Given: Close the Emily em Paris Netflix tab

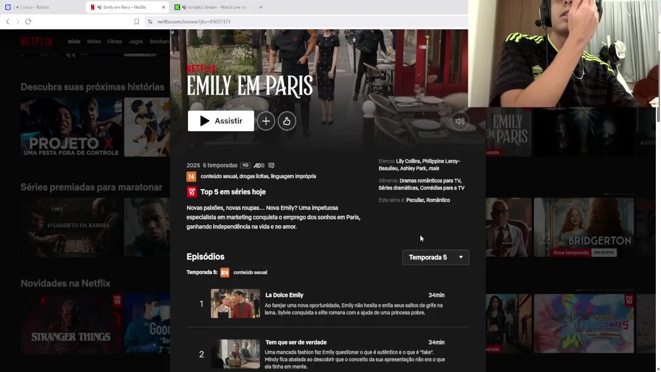Looking at the screenshot, I should [164, 7].
